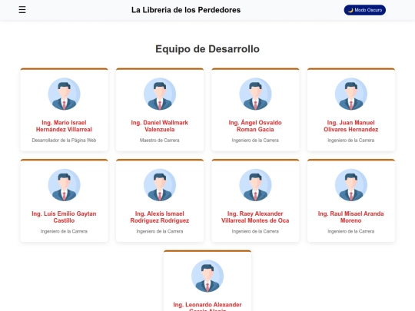Click 'Ingeniero de la Carrera' under Raul Misael

click(x=351, y=231)
